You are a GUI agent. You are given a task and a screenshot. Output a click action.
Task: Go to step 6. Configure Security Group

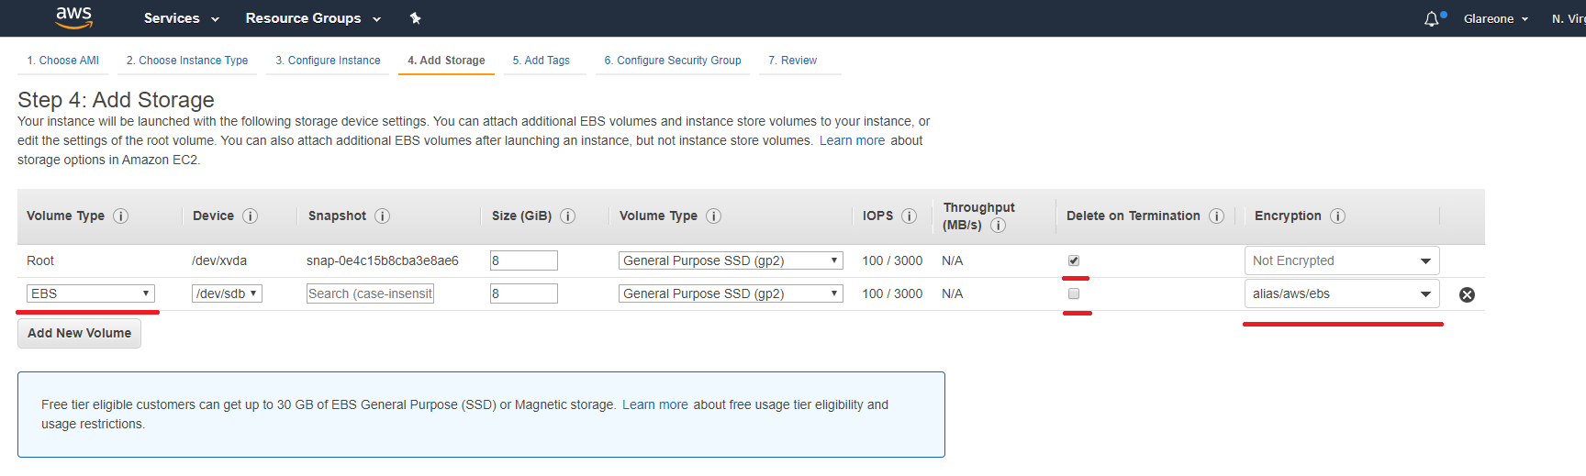[673, 61]
